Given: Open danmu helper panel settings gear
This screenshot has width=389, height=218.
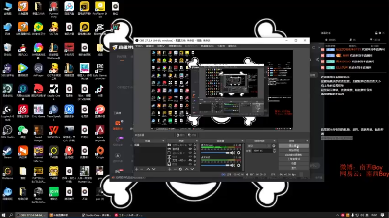Looking at the screenshot, I should (380, 33).
